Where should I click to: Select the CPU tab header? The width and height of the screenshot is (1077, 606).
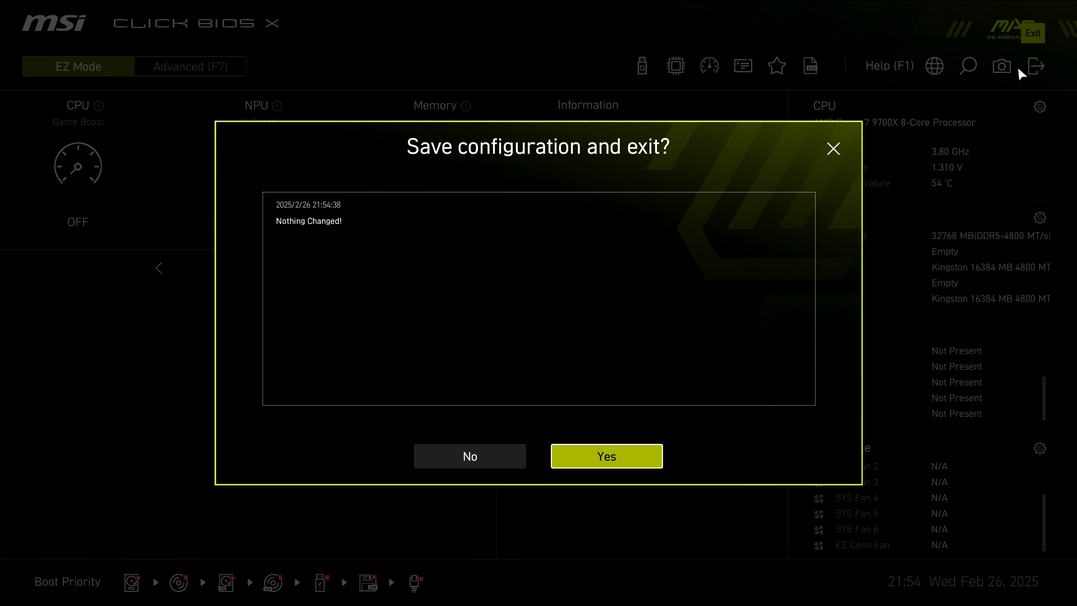(x=77, y=105)
